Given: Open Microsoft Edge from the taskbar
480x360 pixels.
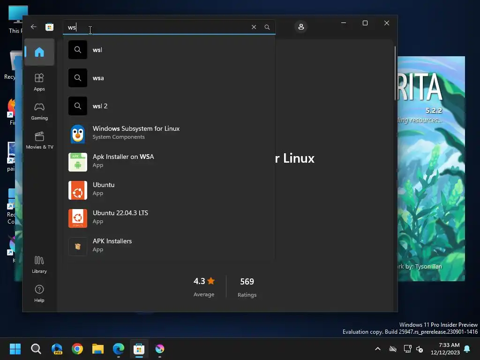Looking at the screenshot, I should pos(119,349).
